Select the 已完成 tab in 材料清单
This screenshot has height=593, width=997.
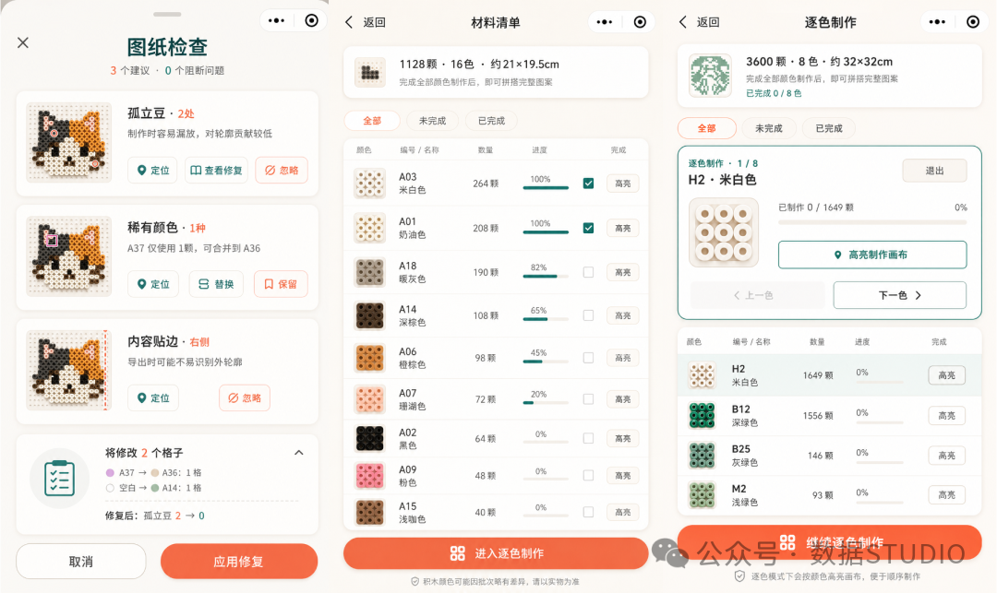491,121
